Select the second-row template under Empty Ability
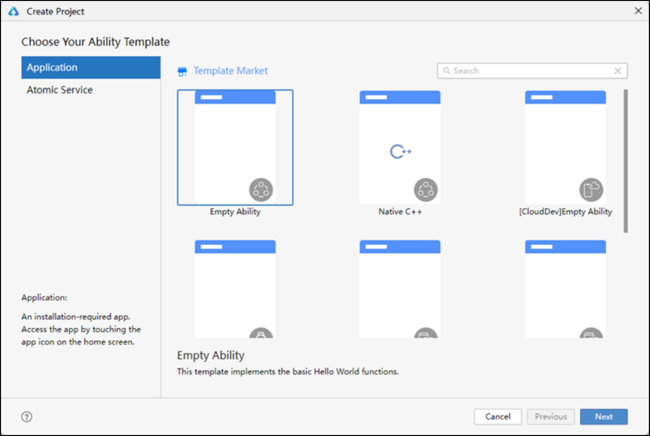 235,289
